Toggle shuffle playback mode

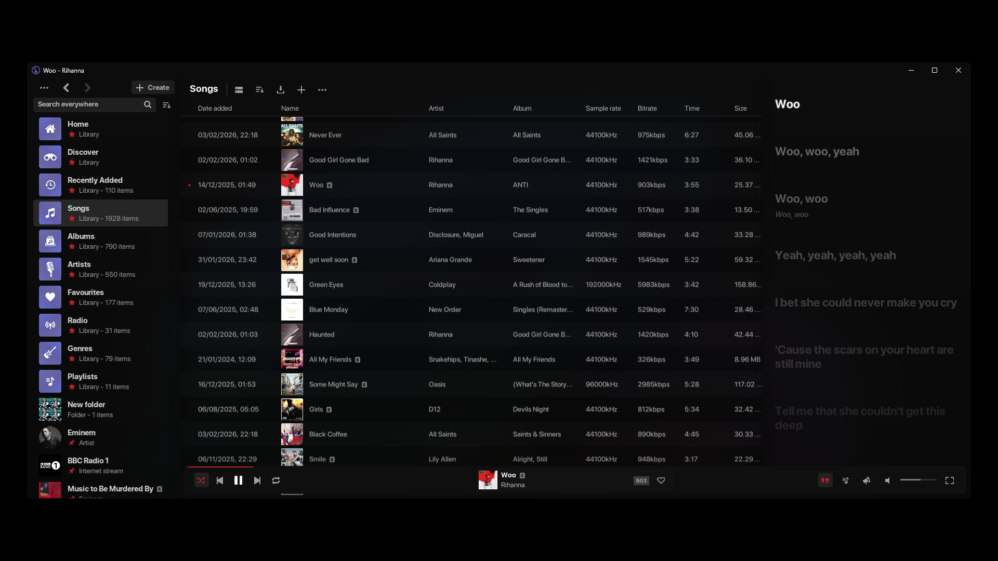pos(201,480)
